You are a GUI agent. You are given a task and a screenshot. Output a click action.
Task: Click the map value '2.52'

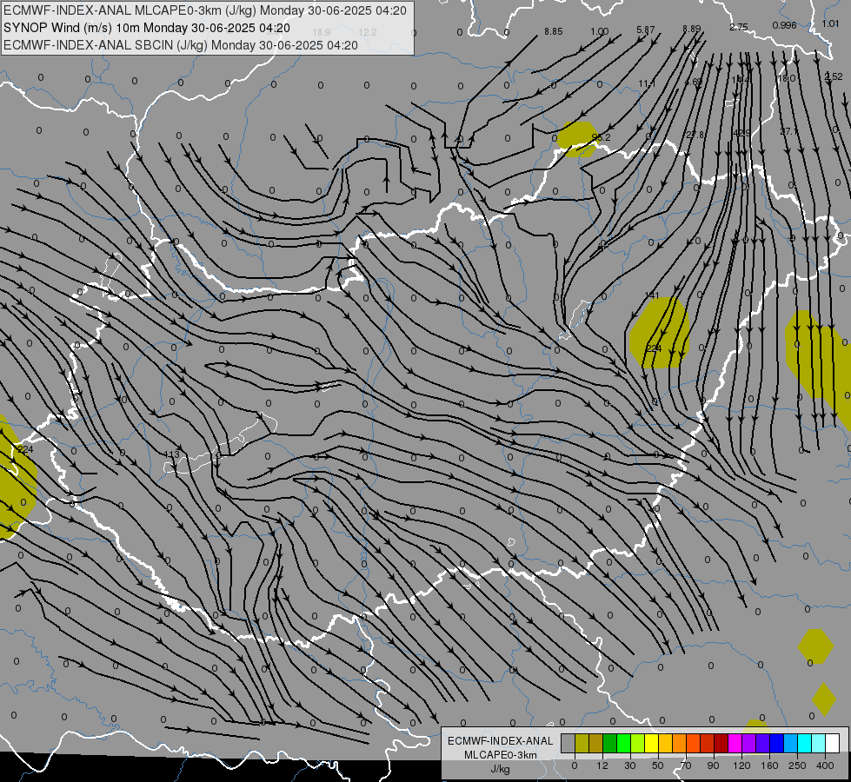tap(834, 77)
